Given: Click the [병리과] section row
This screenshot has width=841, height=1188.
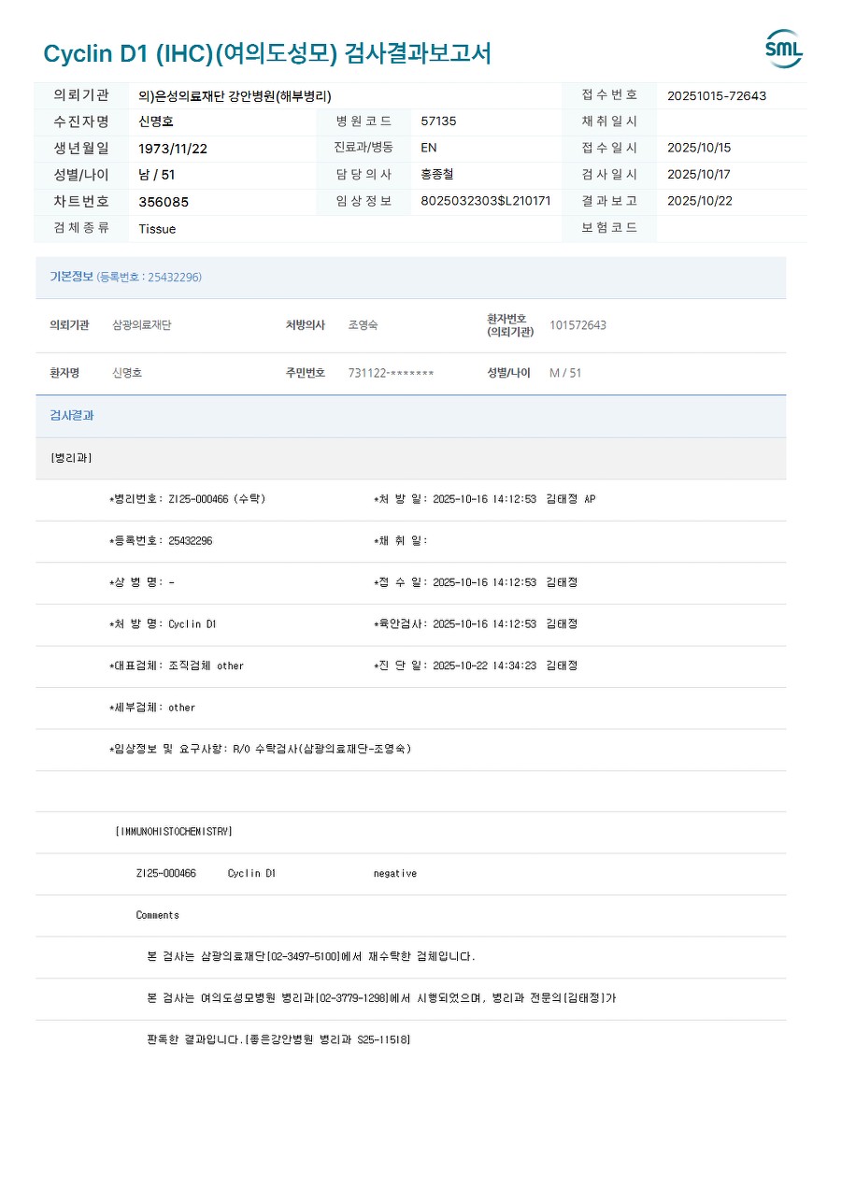Looking at the screenshot, I should pyautogui.click(x=410, y=458).
